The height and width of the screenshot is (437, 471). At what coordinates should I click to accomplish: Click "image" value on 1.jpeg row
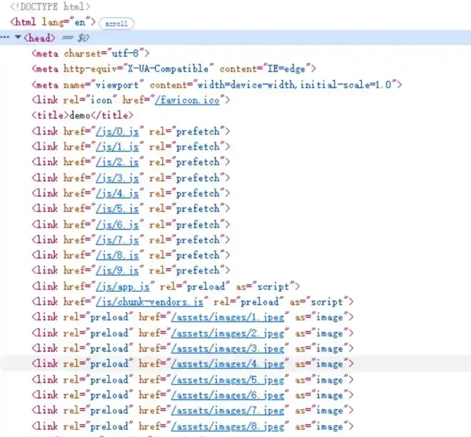330,317
